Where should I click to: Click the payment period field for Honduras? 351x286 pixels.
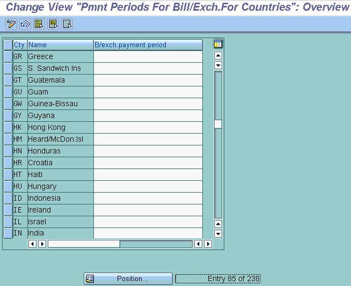pos(148,151)
